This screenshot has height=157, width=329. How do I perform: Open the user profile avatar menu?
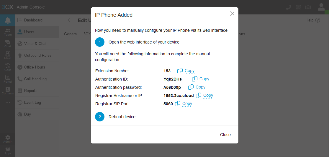click(x=321, y=7)
